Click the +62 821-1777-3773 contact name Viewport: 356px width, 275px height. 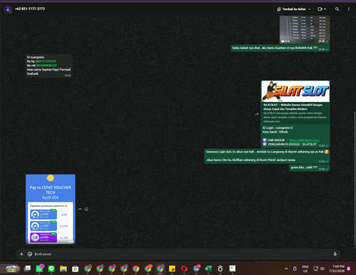point(30,9)
